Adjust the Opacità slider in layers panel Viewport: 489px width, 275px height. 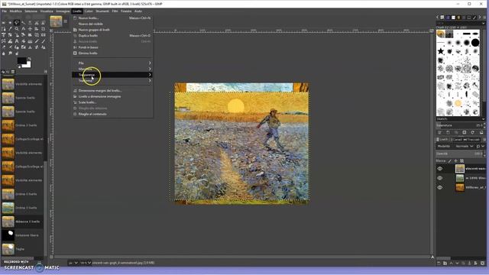tap(459, 154)
